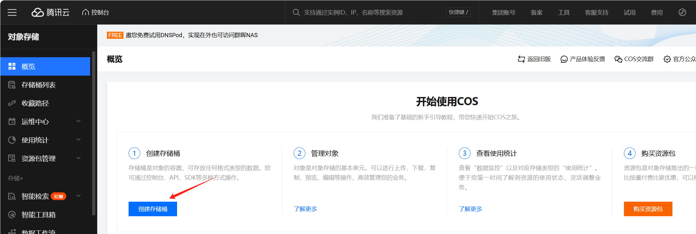This screenshot has height=234, width=696.
Task: Click the 快捷键 / shortcut hint
Action: click(x=459, y=12)
